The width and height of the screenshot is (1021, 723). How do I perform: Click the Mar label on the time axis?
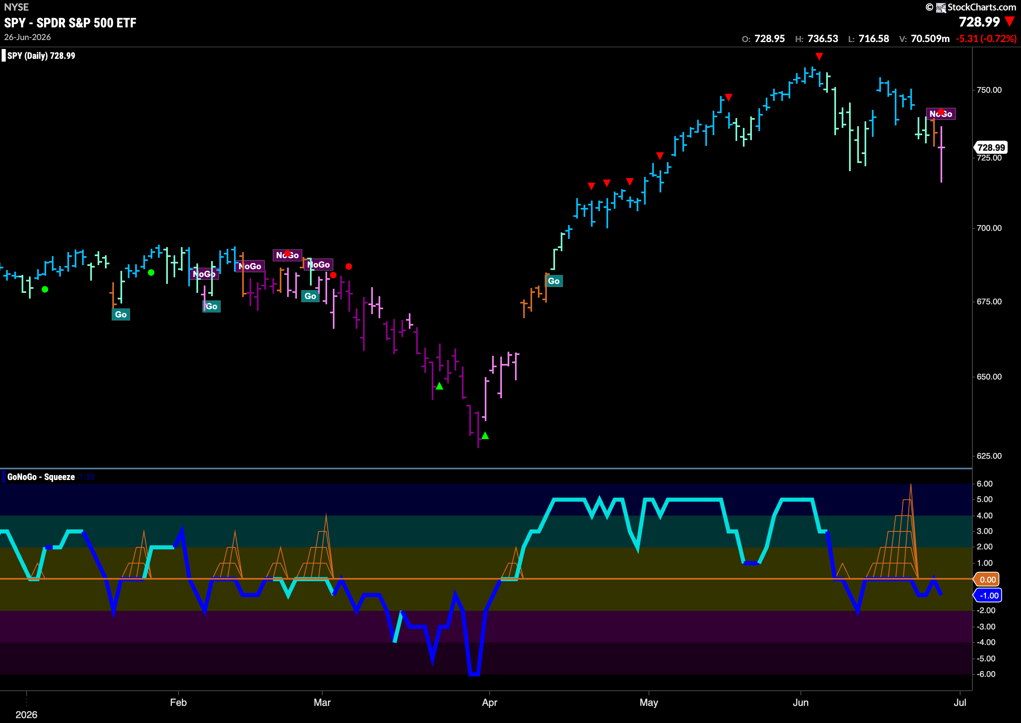point(322,703)
